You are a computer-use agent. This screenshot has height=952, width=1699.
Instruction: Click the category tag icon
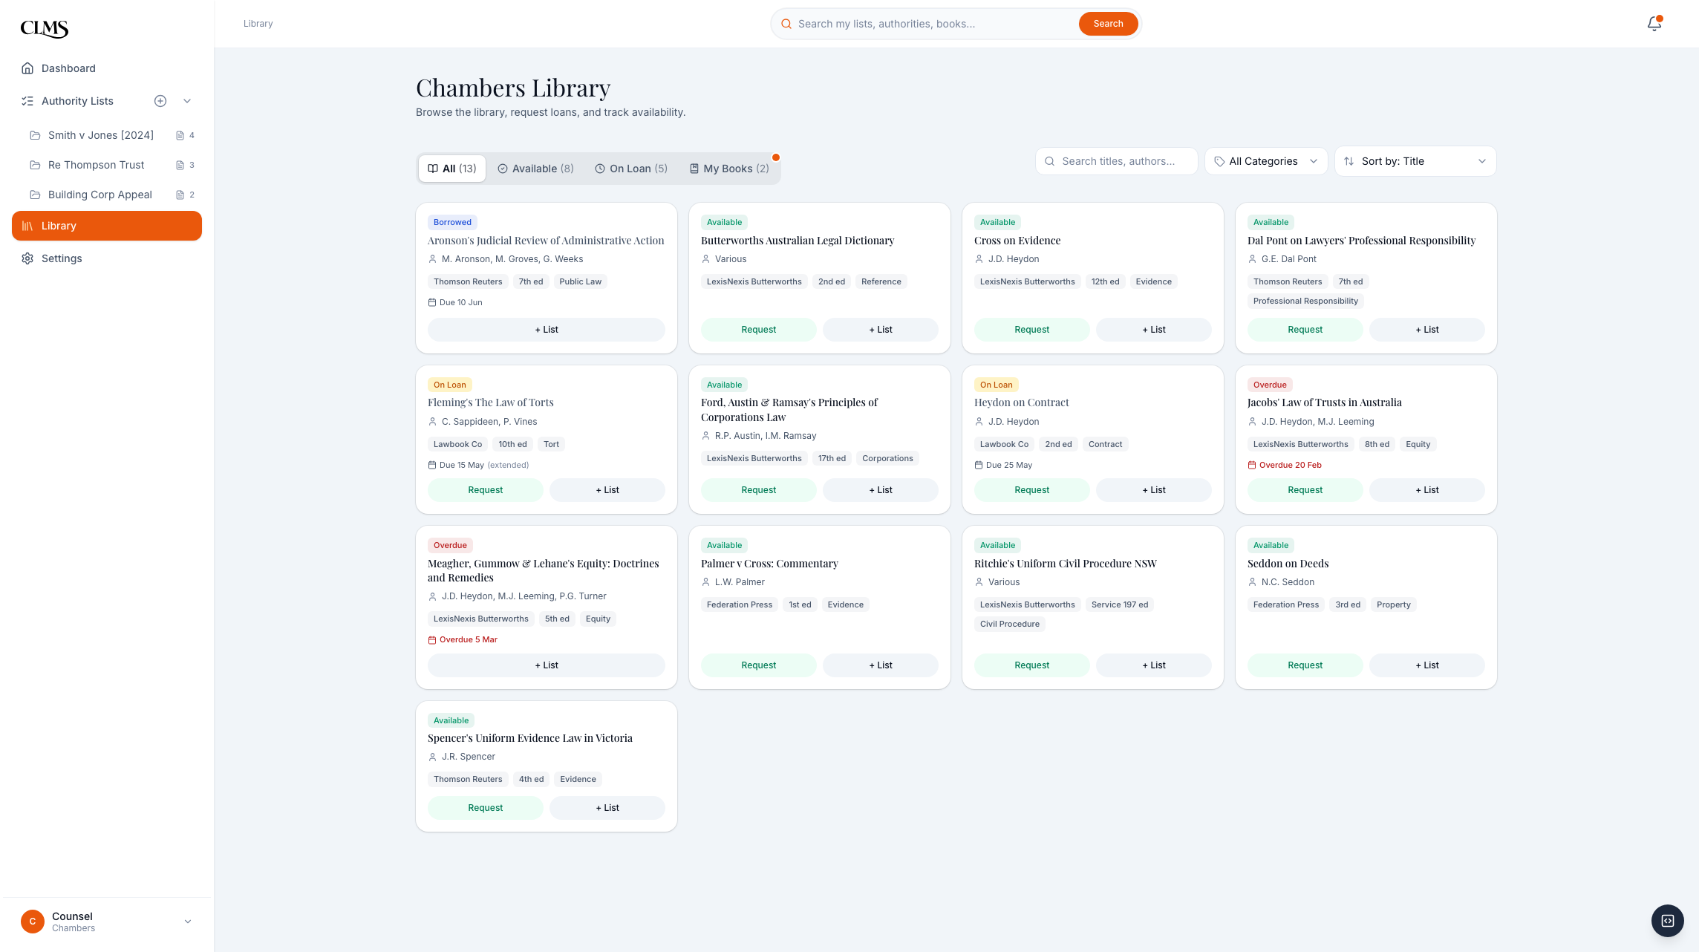click(1219, 161)
